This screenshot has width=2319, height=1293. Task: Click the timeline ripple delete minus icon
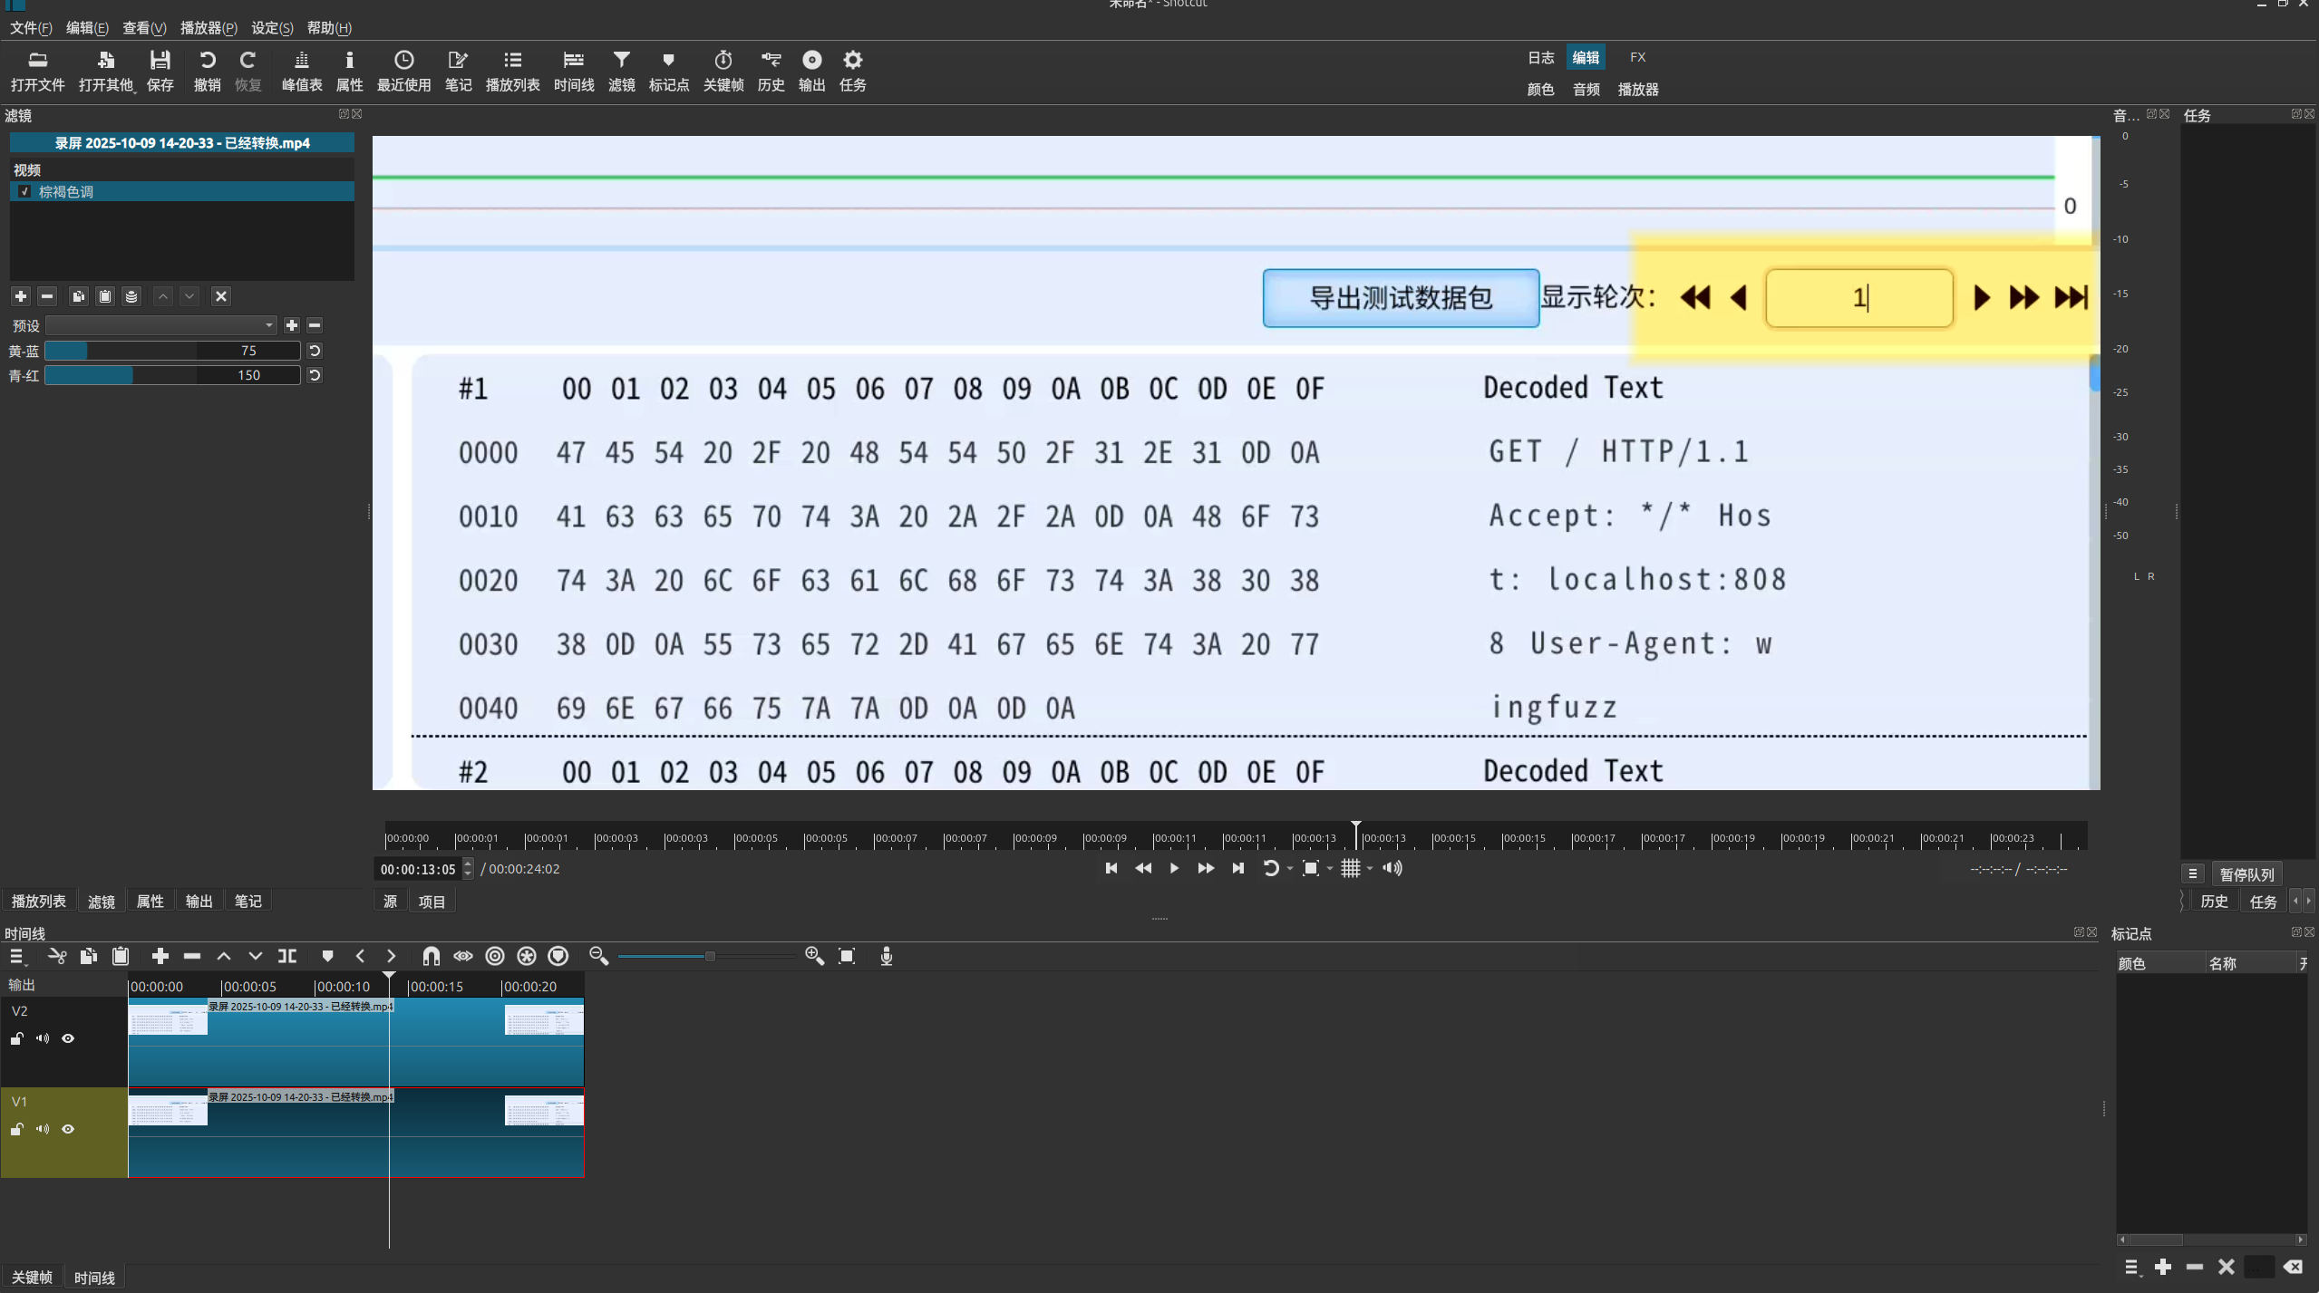(x=192, y=956)
